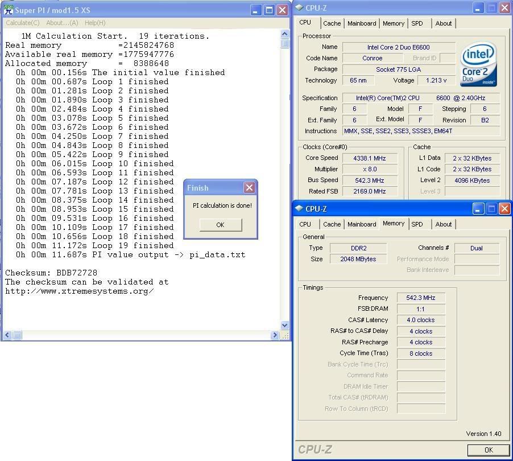Minimize the lower CPU-Z Memory window

478,209
